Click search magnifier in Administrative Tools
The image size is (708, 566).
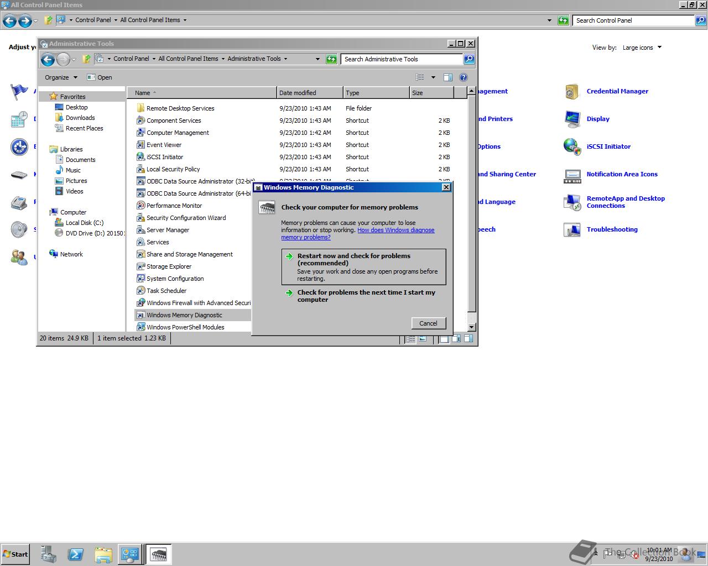tap(468, 59)
